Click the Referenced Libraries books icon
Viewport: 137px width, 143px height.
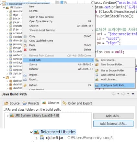click(x=37, y=132)
